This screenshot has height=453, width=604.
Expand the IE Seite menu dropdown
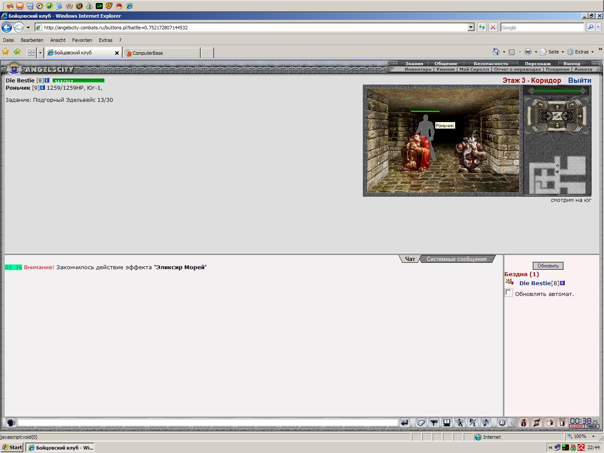coord(563,52)
